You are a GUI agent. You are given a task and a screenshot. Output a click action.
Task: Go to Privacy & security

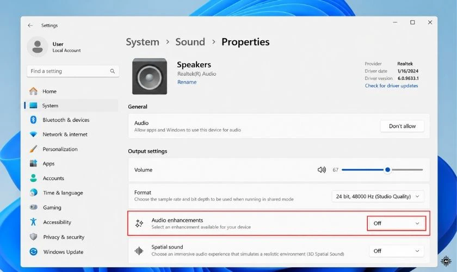point(71,237)
